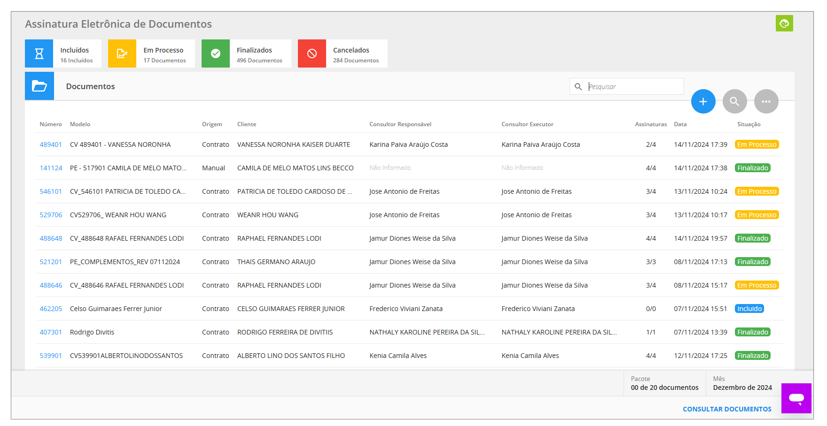Open document number 407301
827x426 pixels.
pos(51,332)
